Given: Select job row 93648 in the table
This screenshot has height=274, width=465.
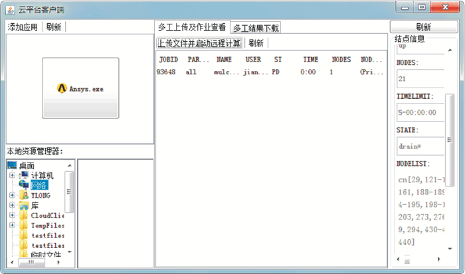Looking at the screenshot, I should (x=266, y=72).
